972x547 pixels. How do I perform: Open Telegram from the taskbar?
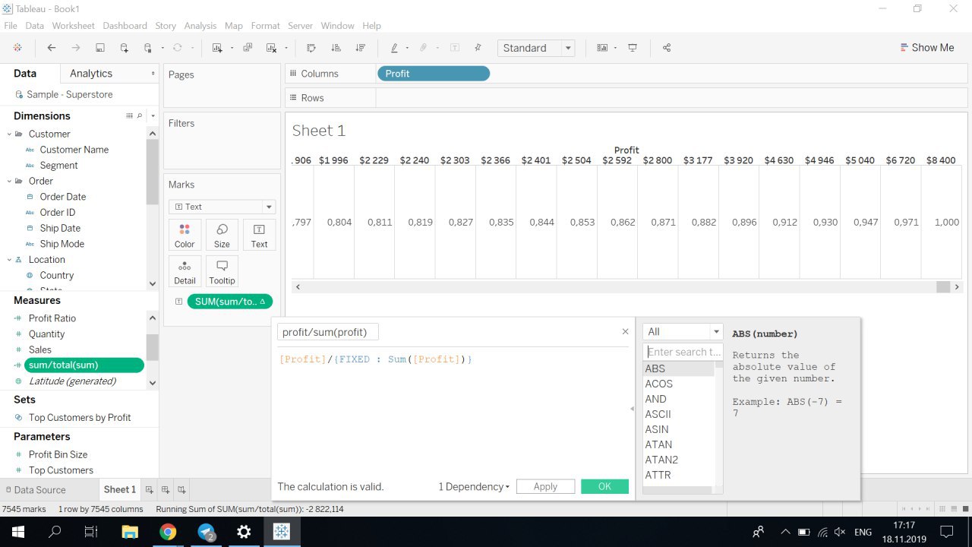coord(206,532)
